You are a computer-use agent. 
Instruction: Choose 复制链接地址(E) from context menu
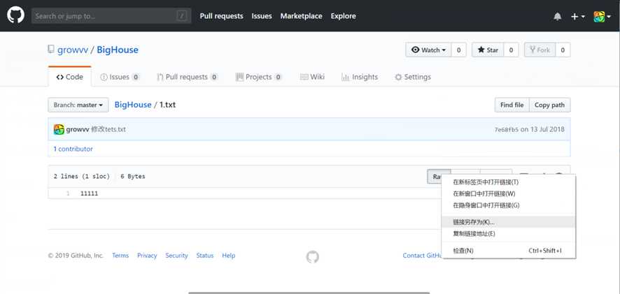point(508,234)
